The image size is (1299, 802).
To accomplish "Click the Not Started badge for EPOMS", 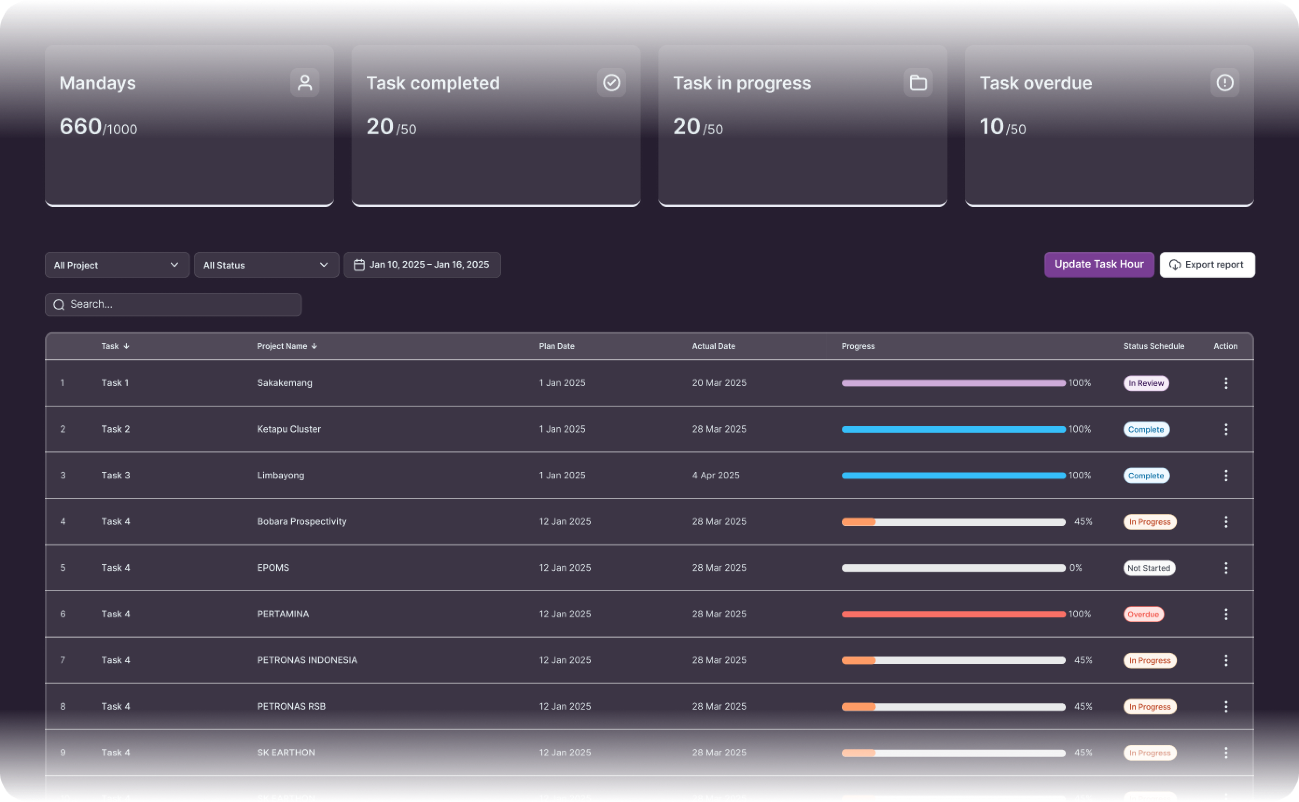I will pos(1149,567).
